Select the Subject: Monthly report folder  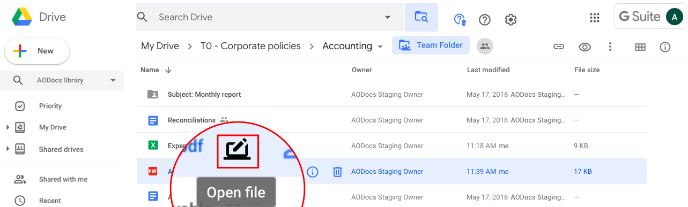click(391, 95)
